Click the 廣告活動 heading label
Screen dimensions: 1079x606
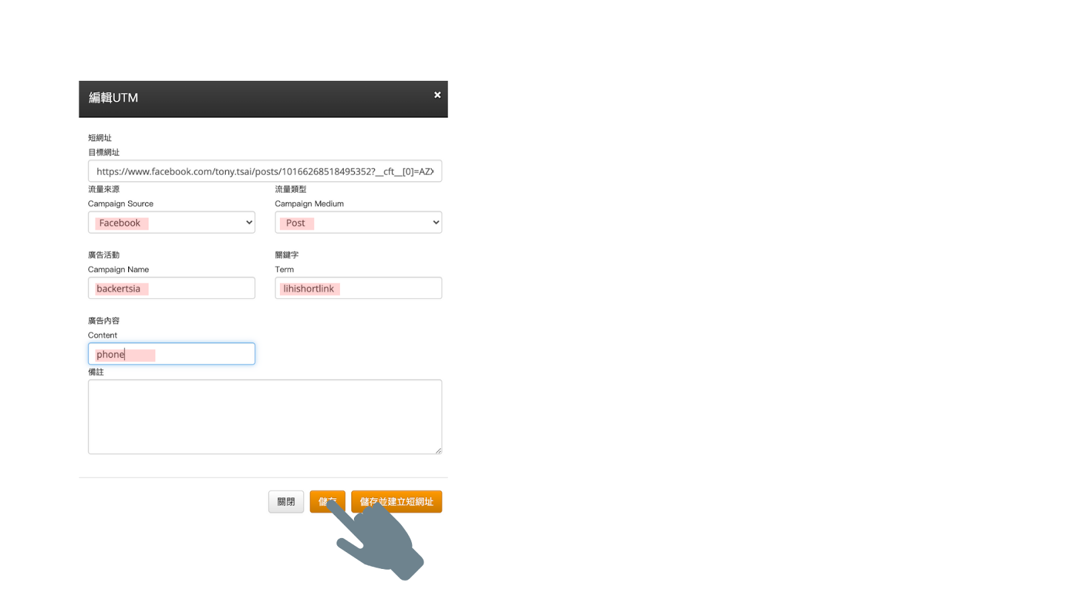[104, 255]
